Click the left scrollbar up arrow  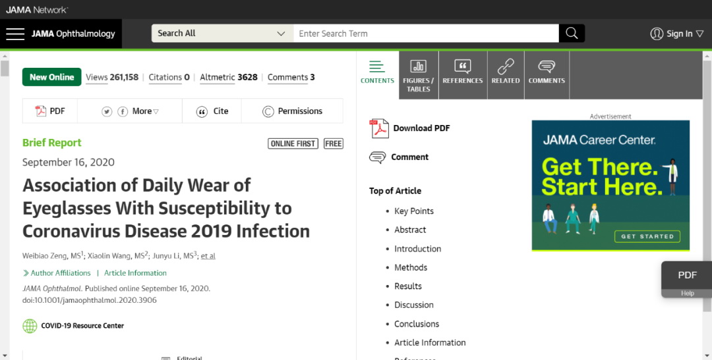coord(5,57)
